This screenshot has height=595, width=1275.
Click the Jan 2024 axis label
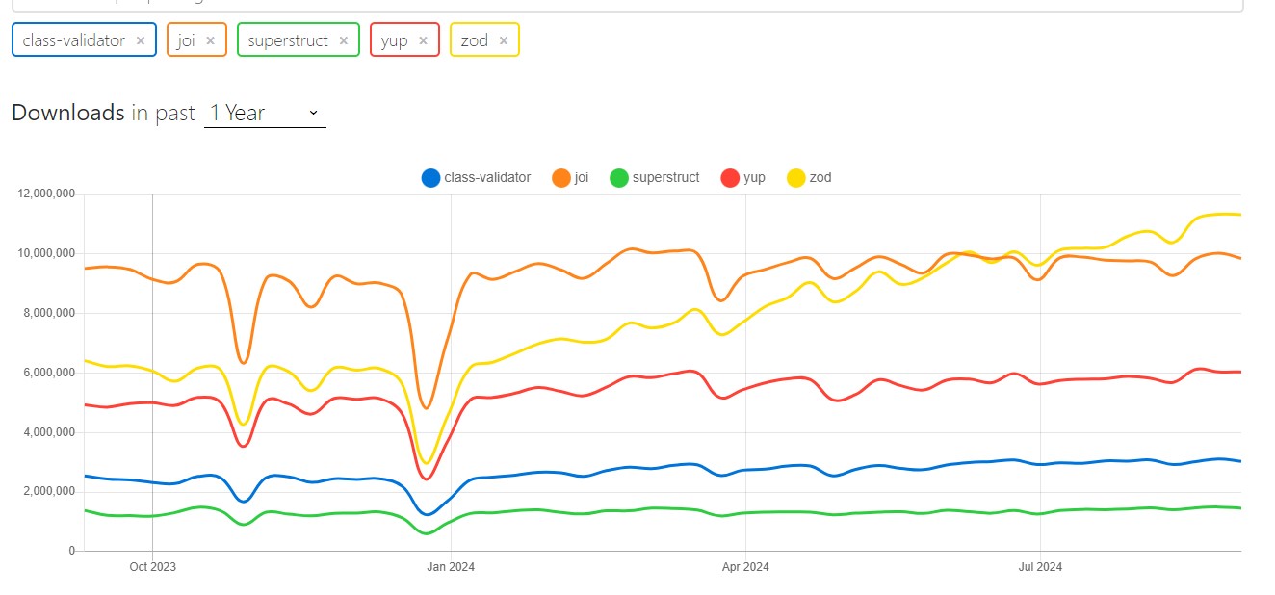tap(450, 567)
